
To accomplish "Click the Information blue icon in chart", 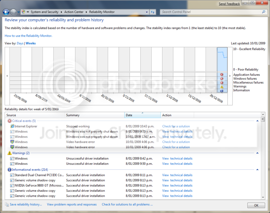I will click(x=222, y=91).
